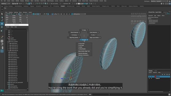The height and width of the screenshot is (96, 171).
Task: Click the Redo arrow icon
Action: point(21,3)
